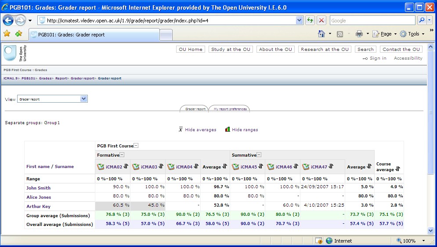Collapse the Summative category
437x247 pixels.
[259, 155]
